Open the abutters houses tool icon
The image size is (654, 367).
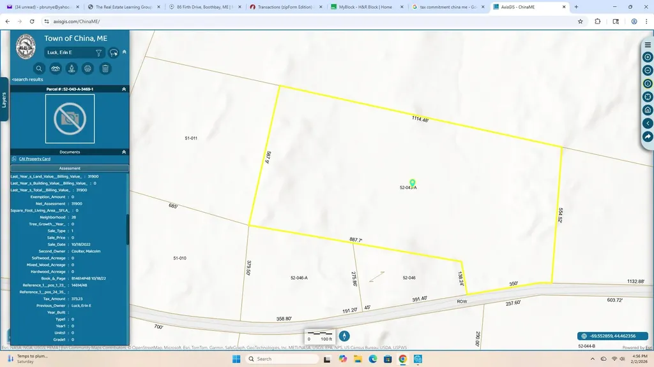tap(56, 69)
